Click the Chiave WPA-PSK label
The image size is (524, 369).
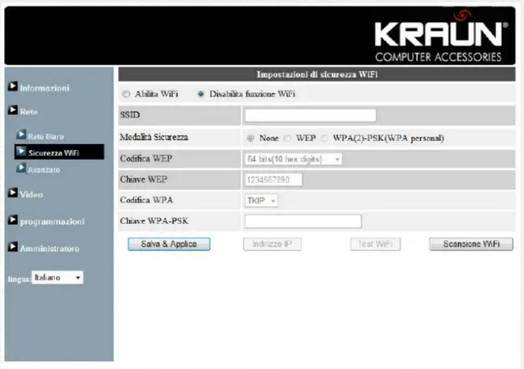coord(154,221)
